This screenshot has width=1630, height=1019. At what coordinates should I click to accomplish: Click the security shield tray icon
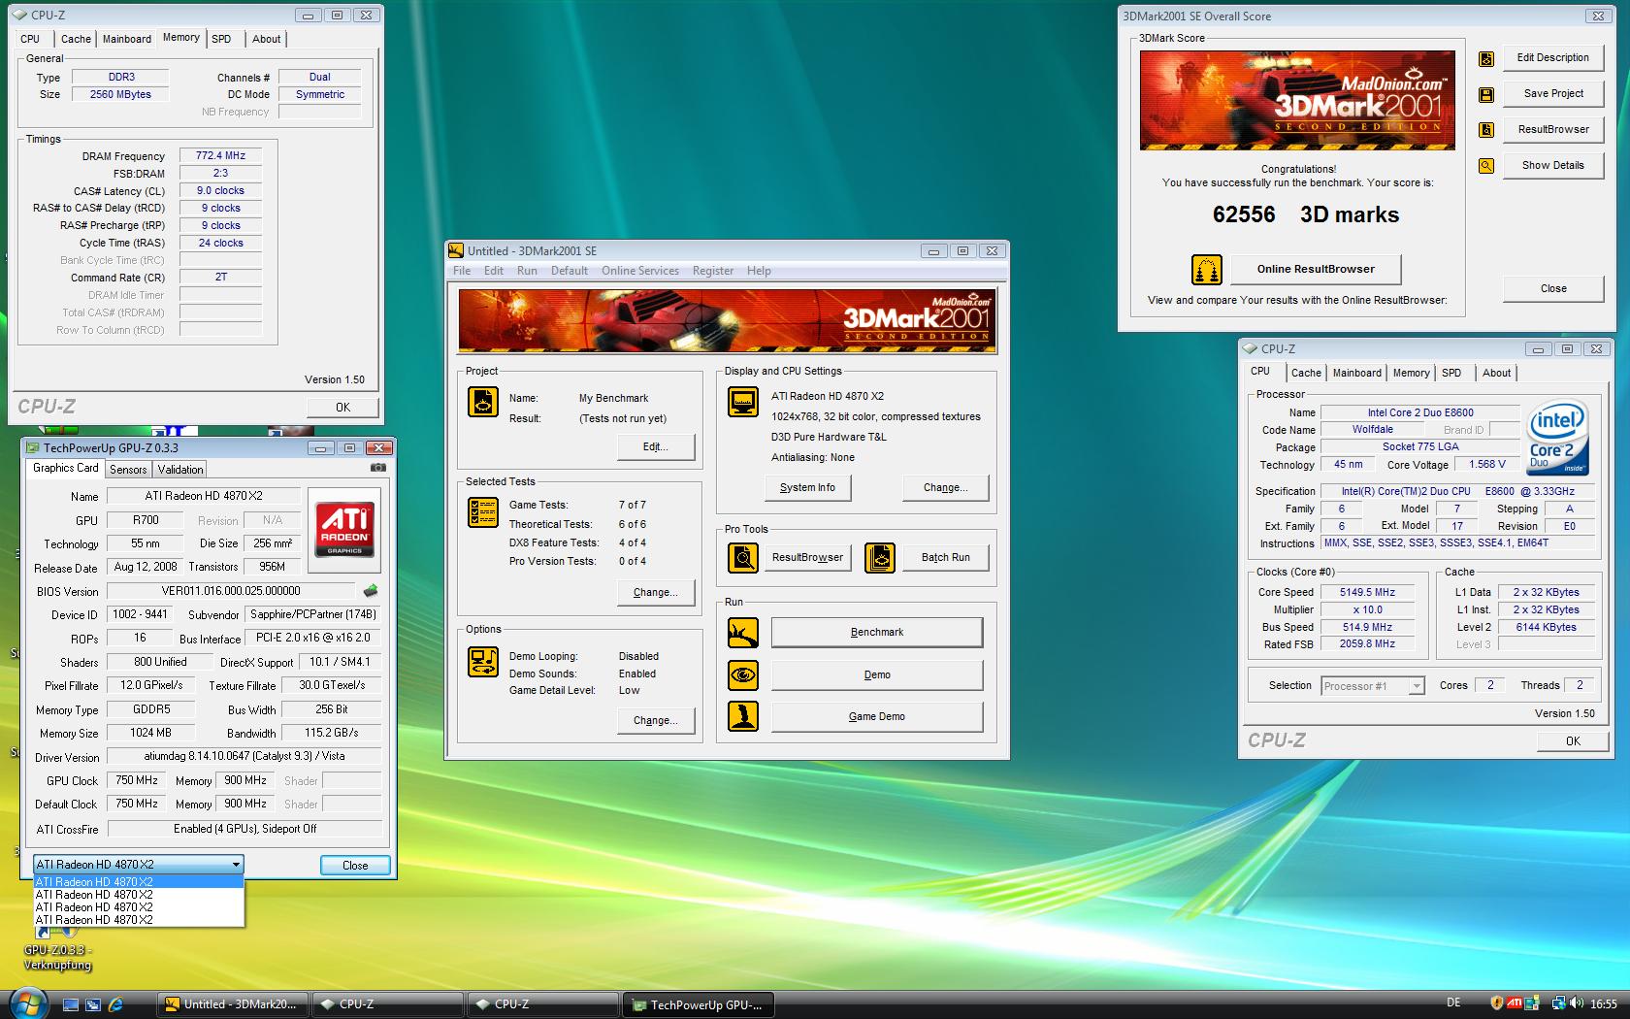(x=1497, y=1003)
